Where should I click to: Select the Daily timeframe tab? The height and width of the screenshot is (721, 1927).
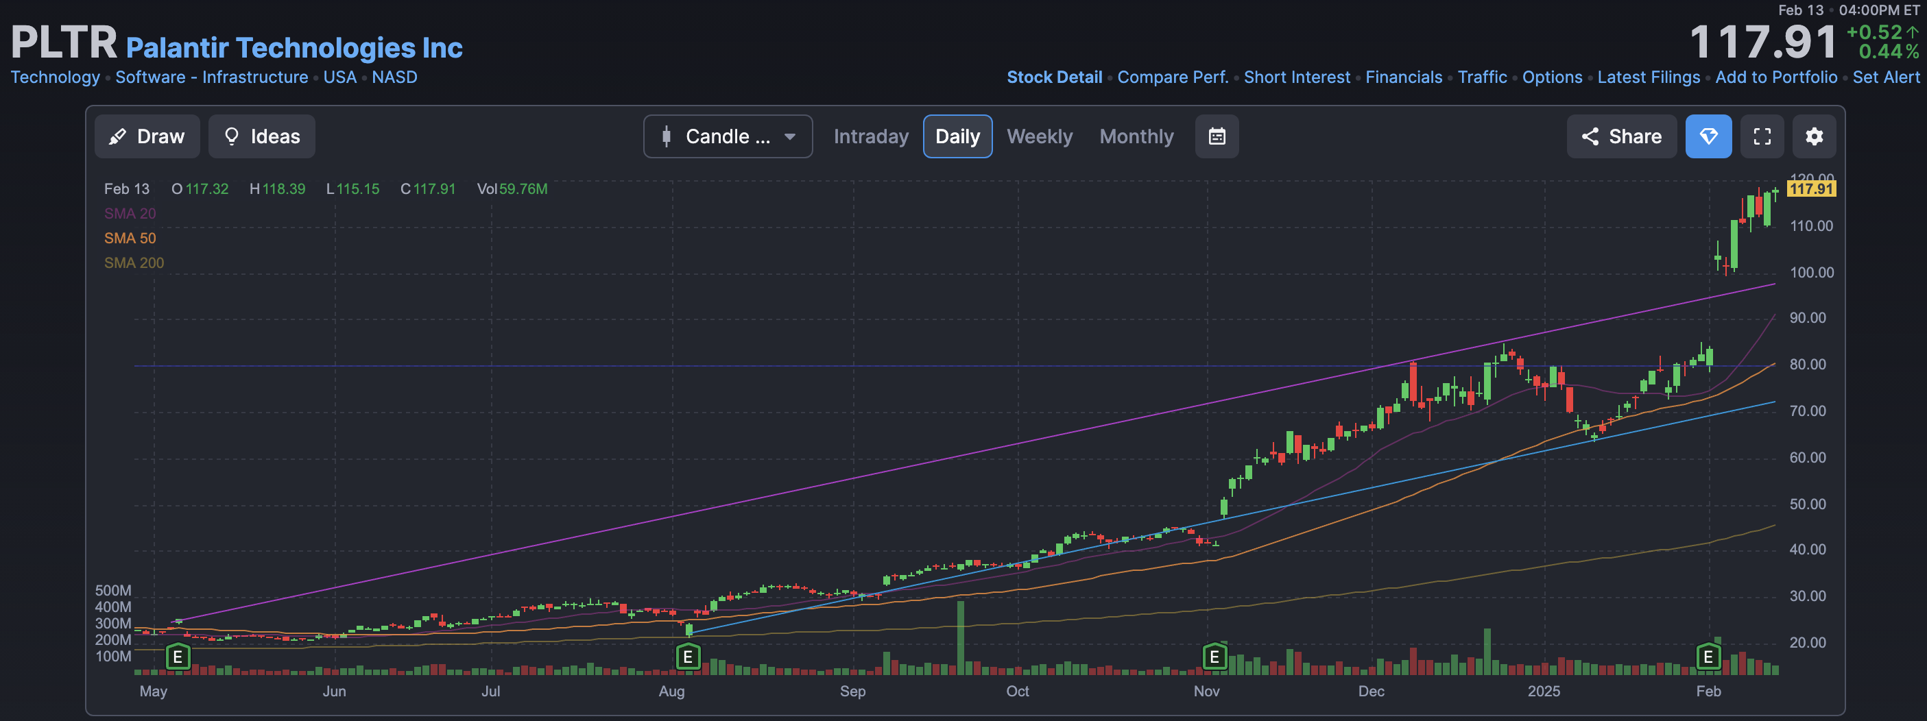(957, 136)
